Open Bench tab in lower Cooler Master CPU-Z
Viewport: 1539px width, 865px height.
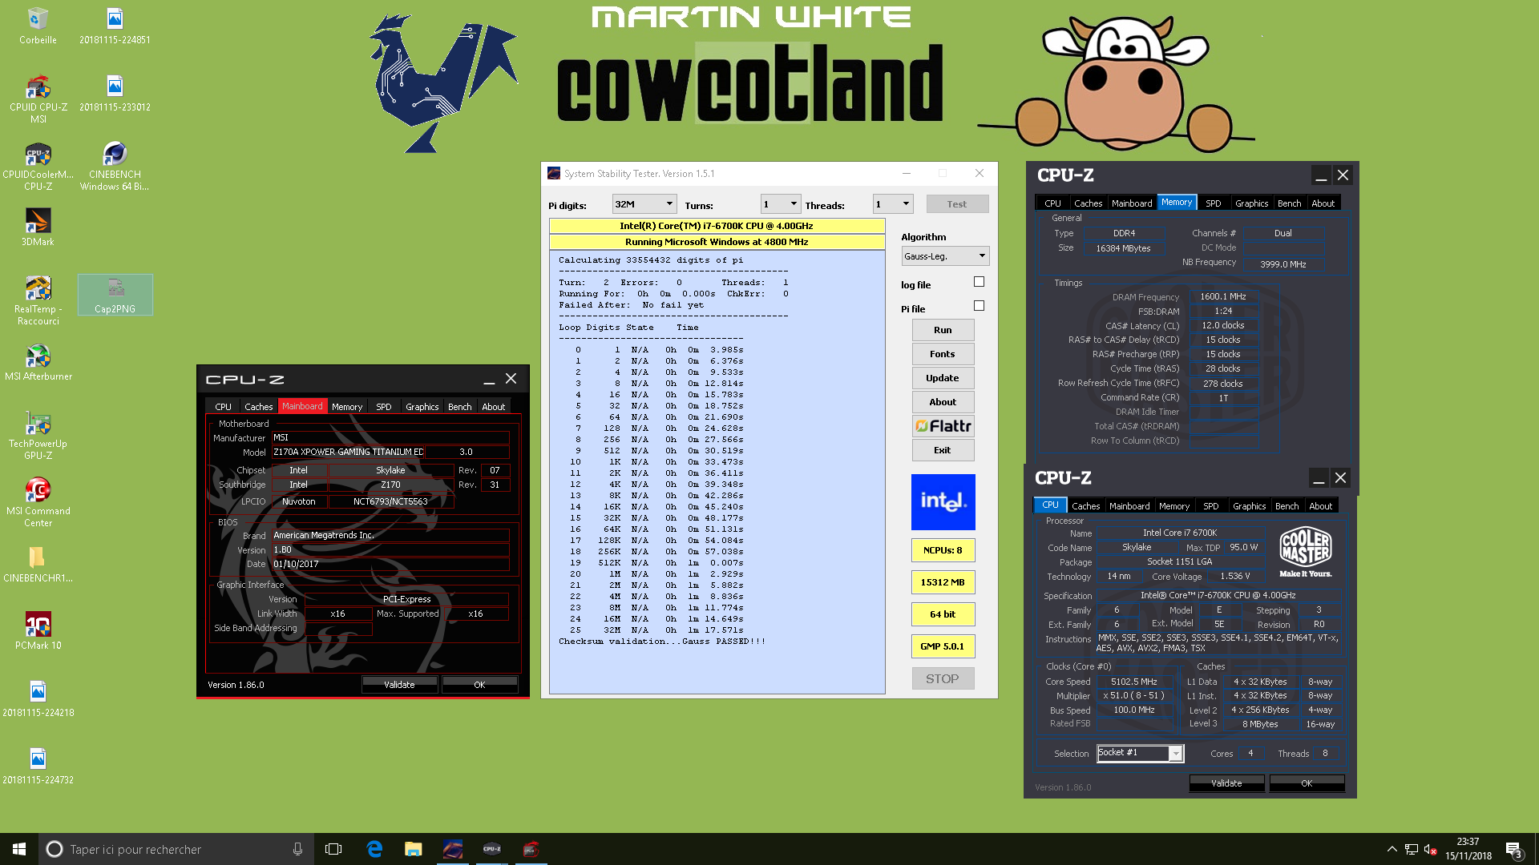click(x=1287, y=506)
